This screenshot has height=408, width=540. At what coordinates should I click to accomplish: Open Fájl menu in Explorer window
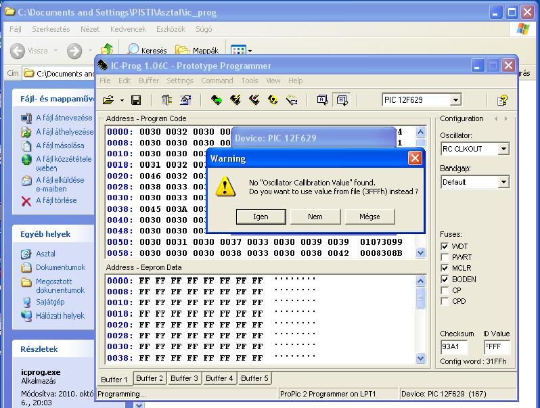pyautogui.click(x=16, y=29)
